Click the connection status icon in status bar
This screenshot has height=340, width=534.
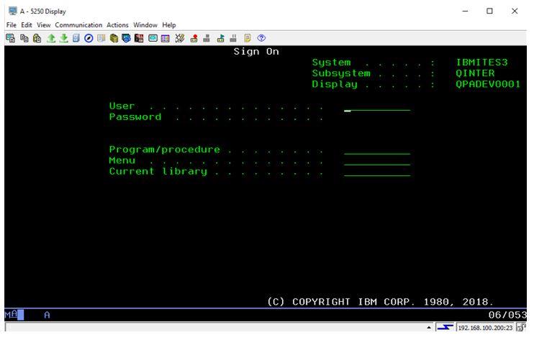tap(445, 328)
